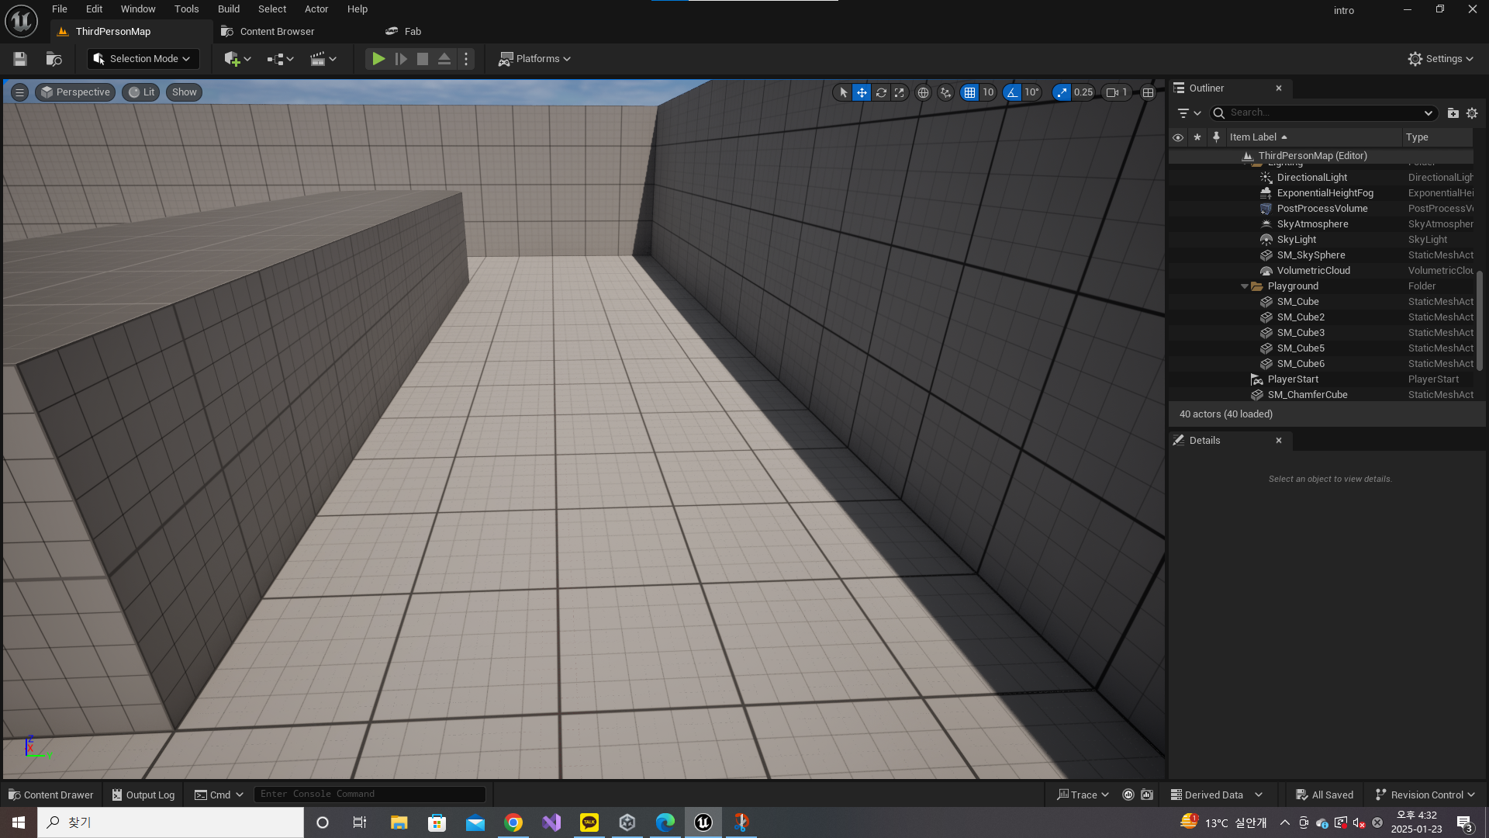This screenshot has width=1489, height=838.
Task: Toggle surface snapping in viewport
Action: coord(945,92)
